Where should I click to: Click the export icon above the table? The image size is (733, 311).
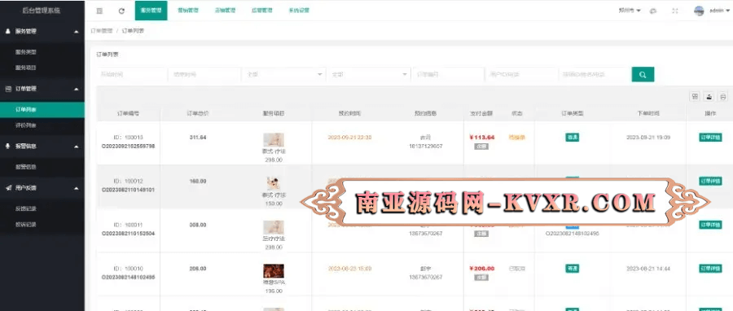(x=709, y=96)
